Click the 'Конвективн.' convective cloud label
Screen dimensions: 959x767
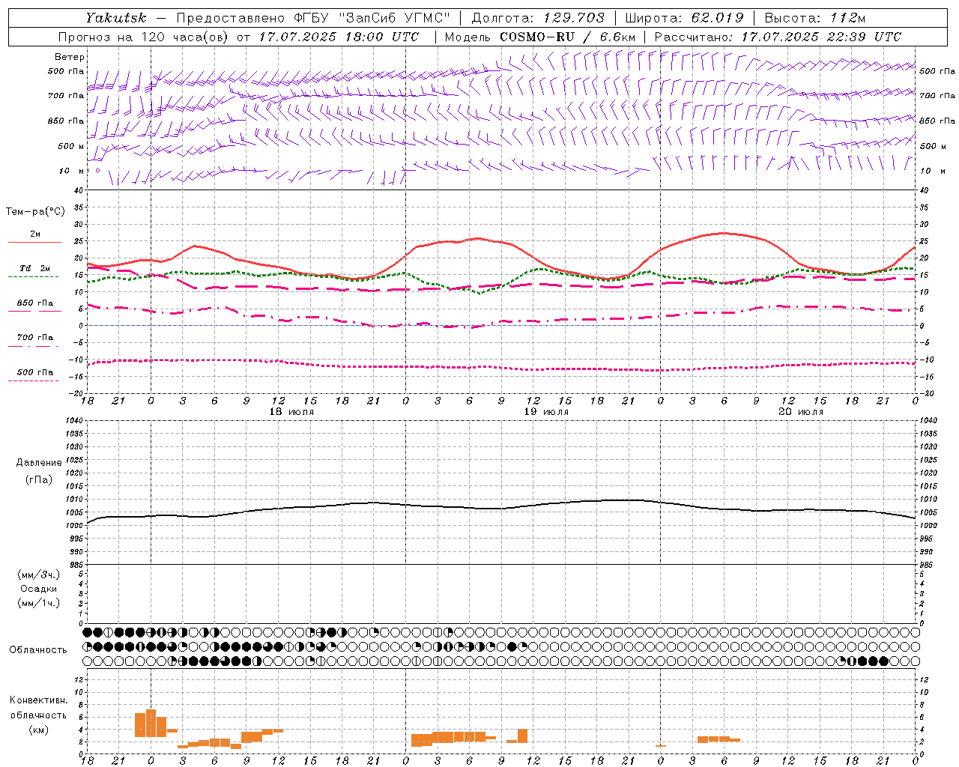tap(39, 700)
